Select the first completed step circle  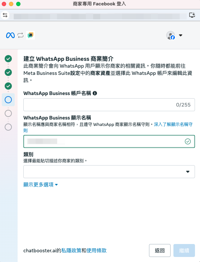pyautogui.click(x=8, y=59)
